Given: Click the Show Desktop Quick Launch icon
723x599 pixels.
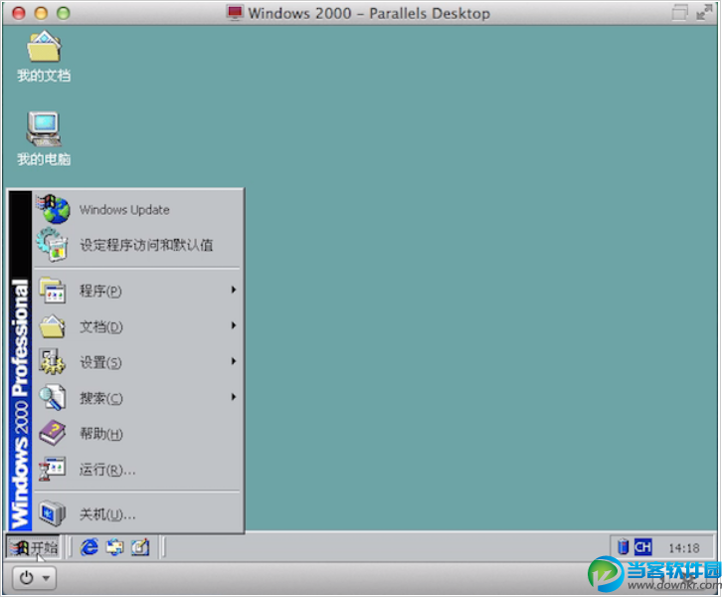Looking at the screenshot, I should click(x=140, y=548).
